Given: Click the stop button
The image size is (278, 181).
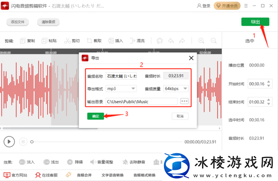Looking at the screenshot, I should 23,142.
